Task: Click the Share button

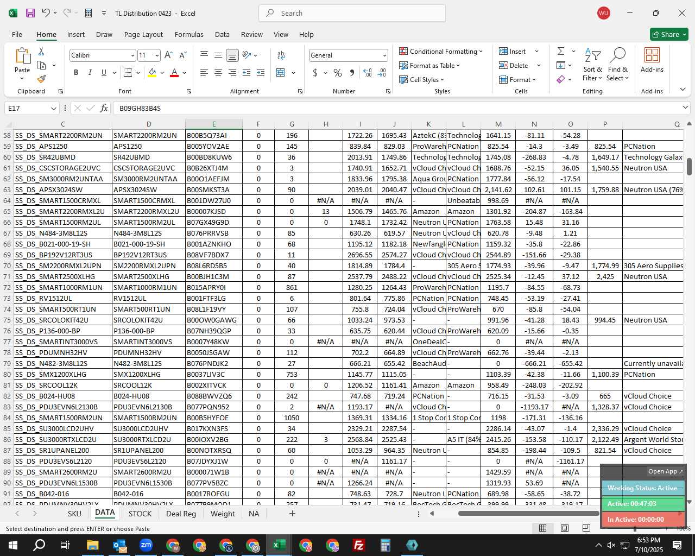Action: (669, 34)
